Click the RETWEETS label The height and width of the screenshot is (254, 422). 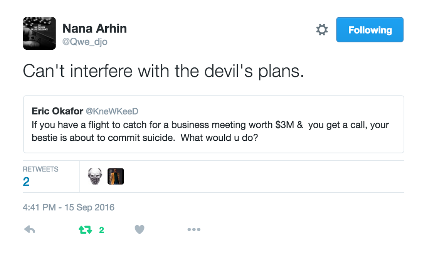tap(40, 169)
